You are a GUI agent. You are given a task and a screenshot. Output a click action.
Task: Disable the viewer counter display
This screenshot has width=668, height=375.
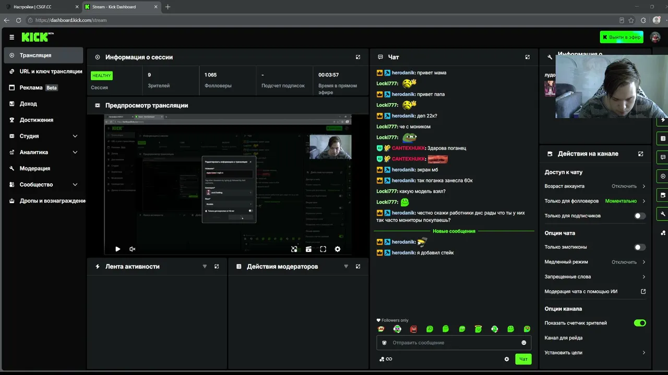[x=640, y=323]
